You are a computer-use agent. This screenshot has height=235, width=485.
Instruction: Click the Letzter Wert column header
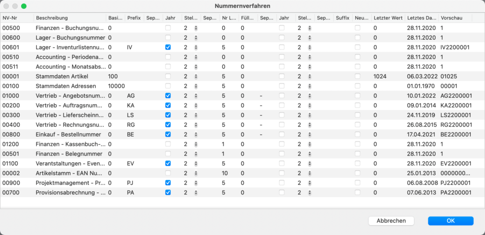(x=387, y=18)
